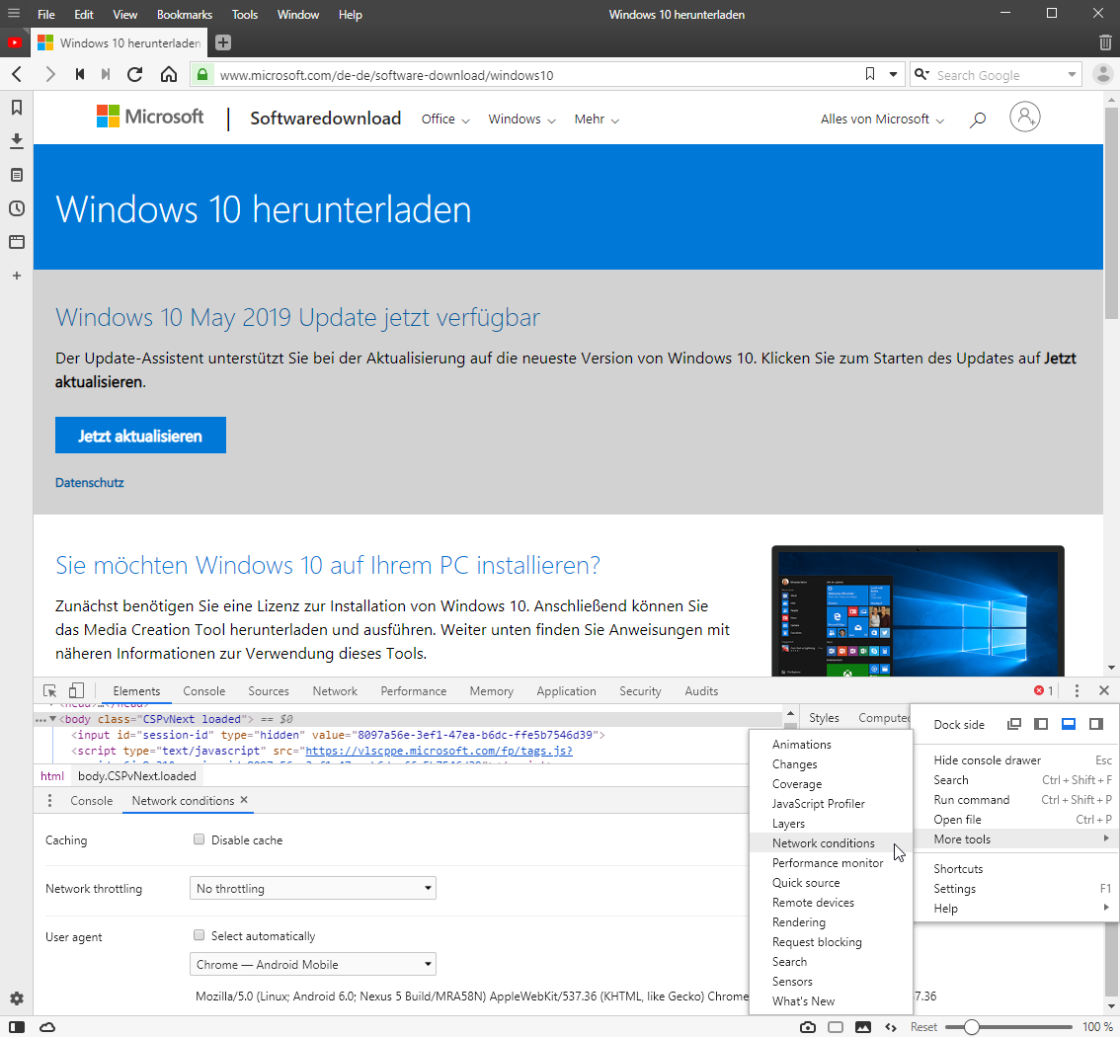Viewport: 1120px width, 1037px height.
Task: Expand the address bar history dropdown
Action: (893, 74)
